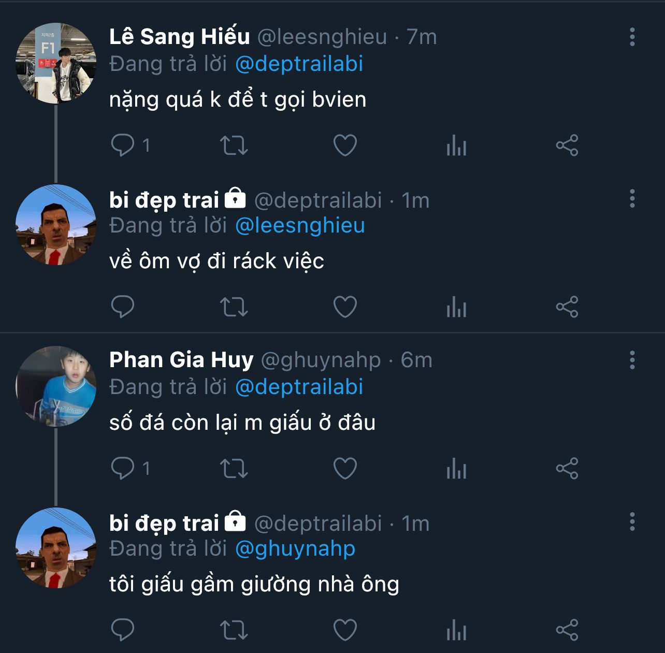Open Phan Gia Huy's profile avatar

tap(56, 386)
